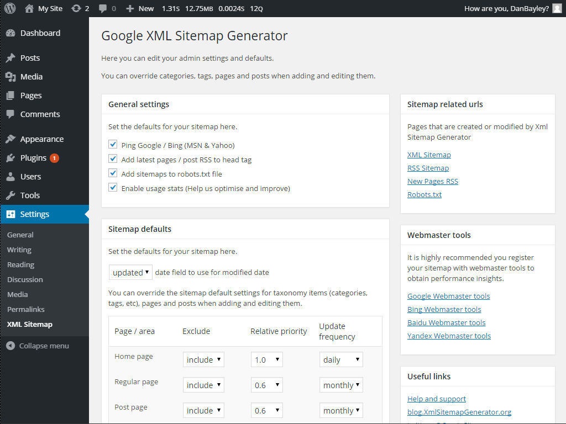
Task: Open Permalinks settings submenu item
Action: click(x=26, y=309)
